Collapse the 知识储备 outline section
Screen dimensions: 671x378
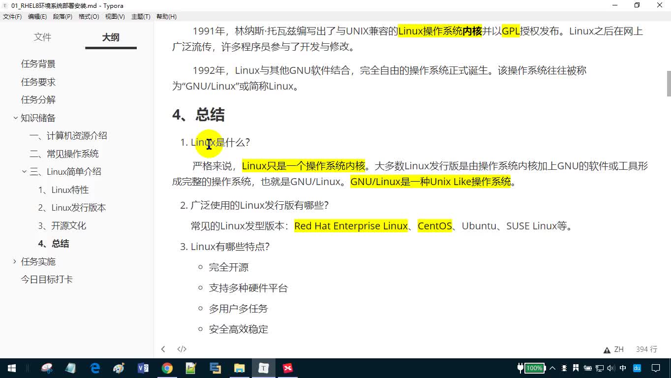coord(15,118)
